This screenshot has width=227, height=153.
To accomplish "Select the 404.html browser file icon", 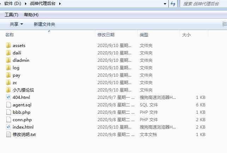I will click(8, 97).
